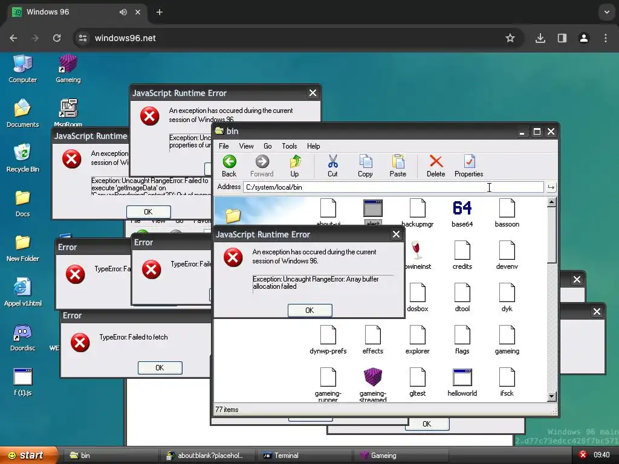Reload the windows96.net page
The image size is (619, 464).
57,38
